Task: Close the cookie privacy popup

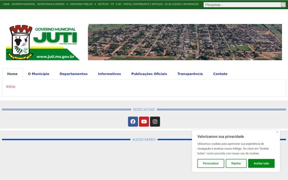Action: [277, 132]
